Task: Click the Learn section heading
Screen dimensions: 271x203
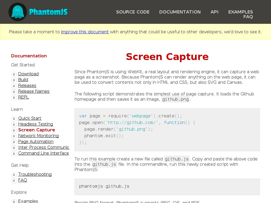Action: pos(17,109)
